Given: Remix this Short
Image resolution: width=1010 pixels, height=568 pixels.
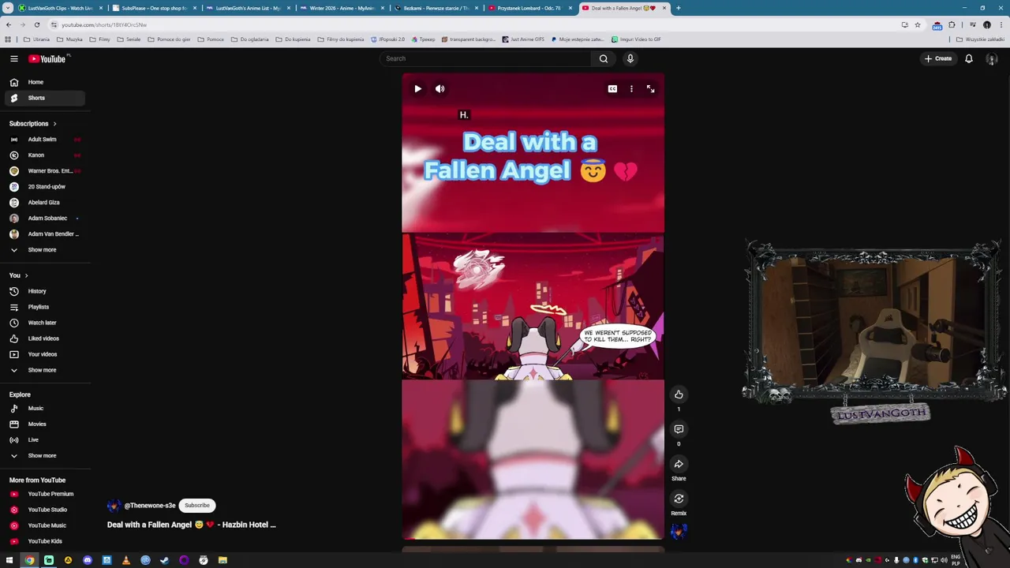Looking at the screenshot, I should click(679, 499).
